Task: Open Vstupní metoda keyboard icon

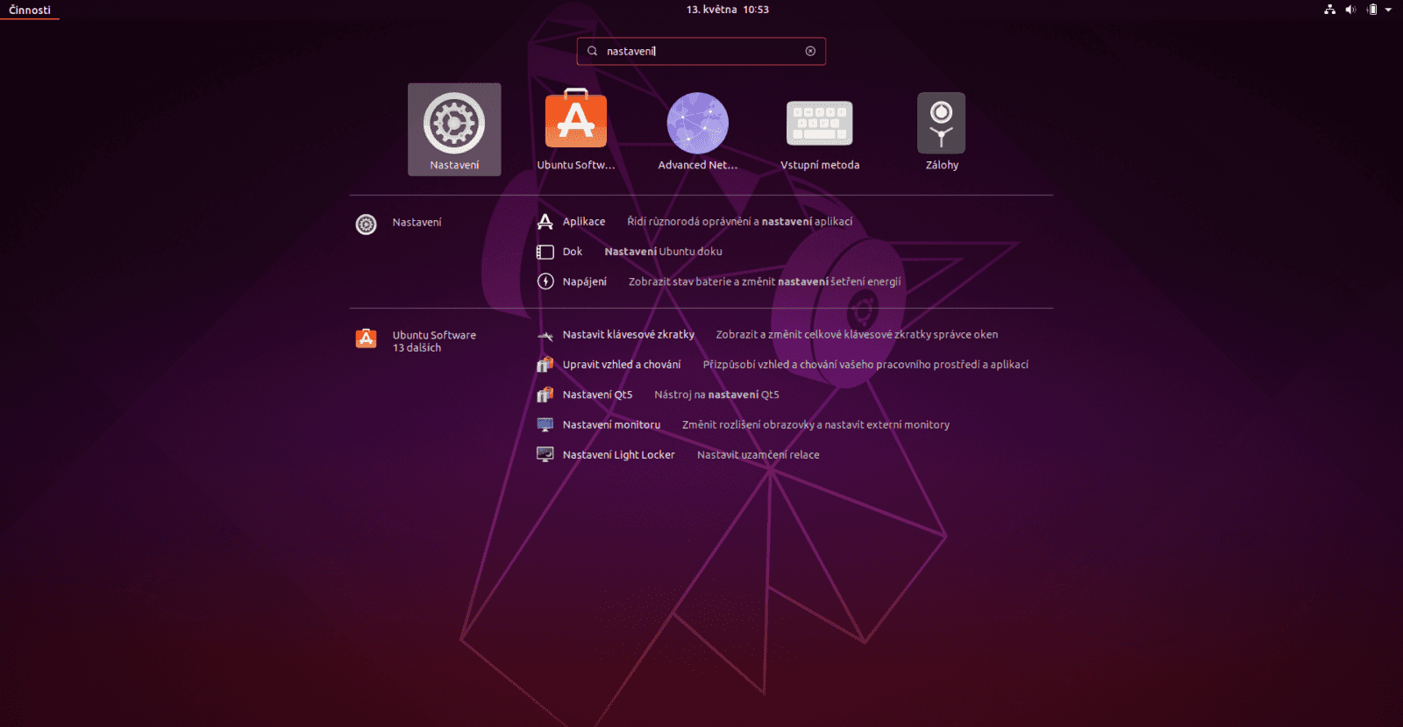Action: (x=820, y=124)
